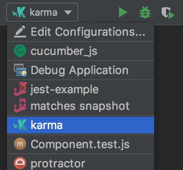The image size is (183, 170).
Task: Click the Debug Application browser icon
Action: (x=20, y=70)
